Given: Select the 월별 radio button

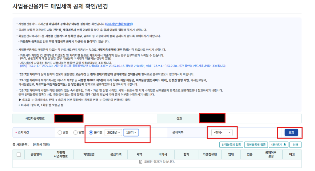Looking at the screenshot, I should pos(75,133).
